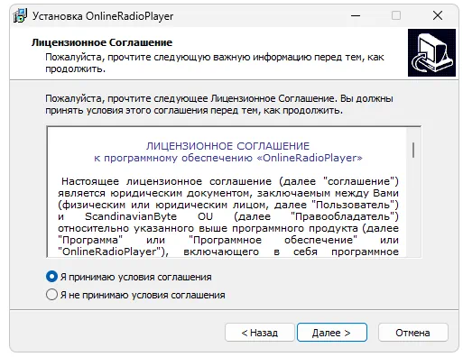Click the "Лицензионное Соглашение" bold page title
The image size is (463, 357).
102,42
